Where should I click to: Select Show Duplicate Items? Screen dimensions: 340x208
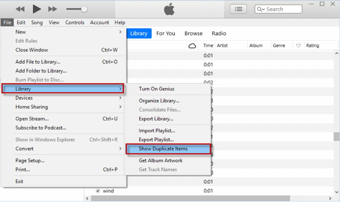tap(168, 149)
